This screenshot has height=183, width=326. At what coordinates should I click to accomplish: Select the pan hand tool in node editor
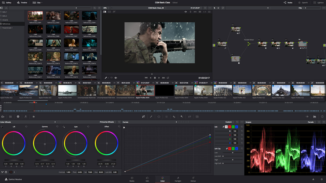click(219, 8)
